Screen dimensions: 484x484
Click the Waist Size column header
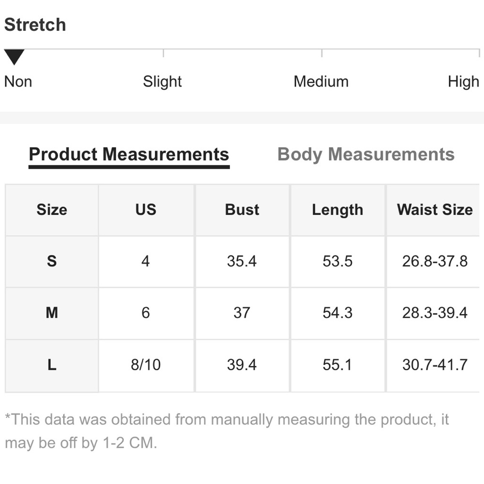pos(434,210)
